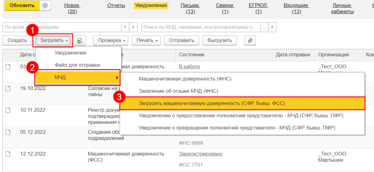
Task: Focus the search field for КНД or name
Action: 201,27
